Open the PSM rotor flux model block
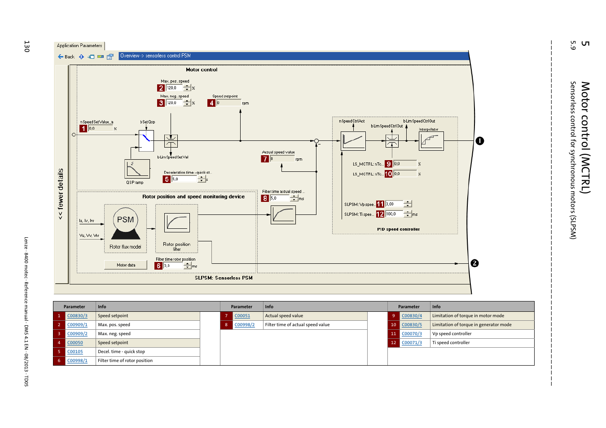This screenshot has height=428, width=606. [126, 228]
